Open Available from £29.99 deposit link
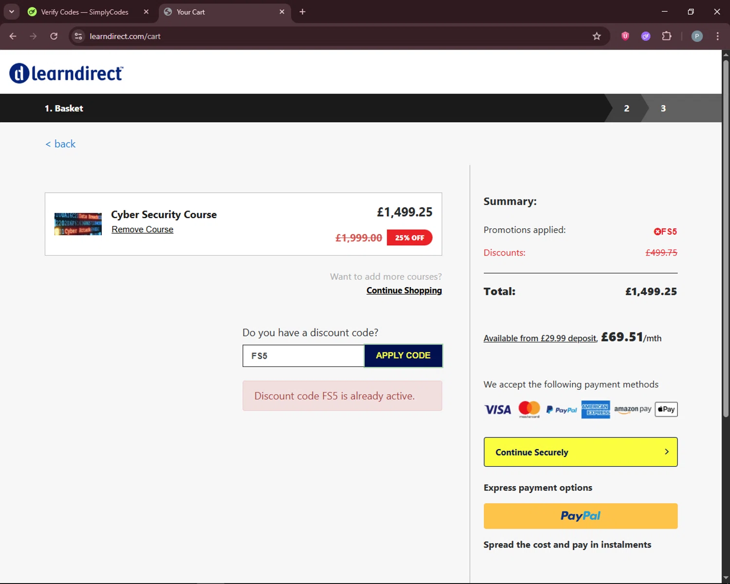 540,338
